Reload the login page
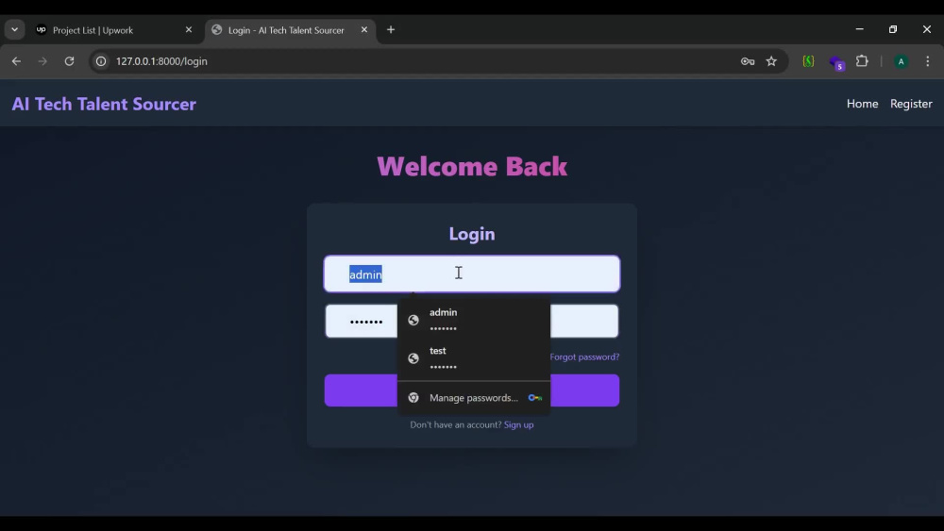 (69, 61)
